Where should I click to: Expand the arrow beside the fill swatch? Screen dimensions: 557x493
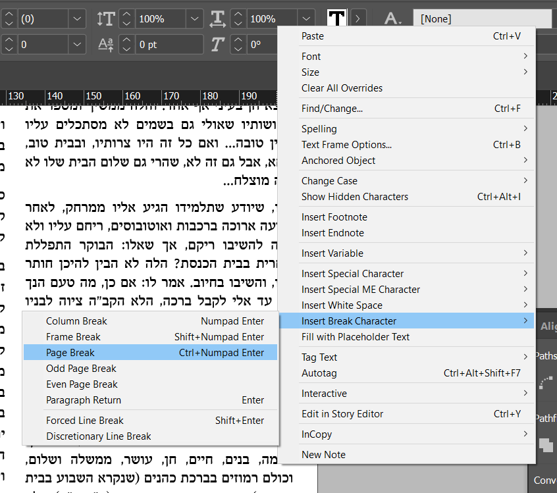click(x=358, y=18)
